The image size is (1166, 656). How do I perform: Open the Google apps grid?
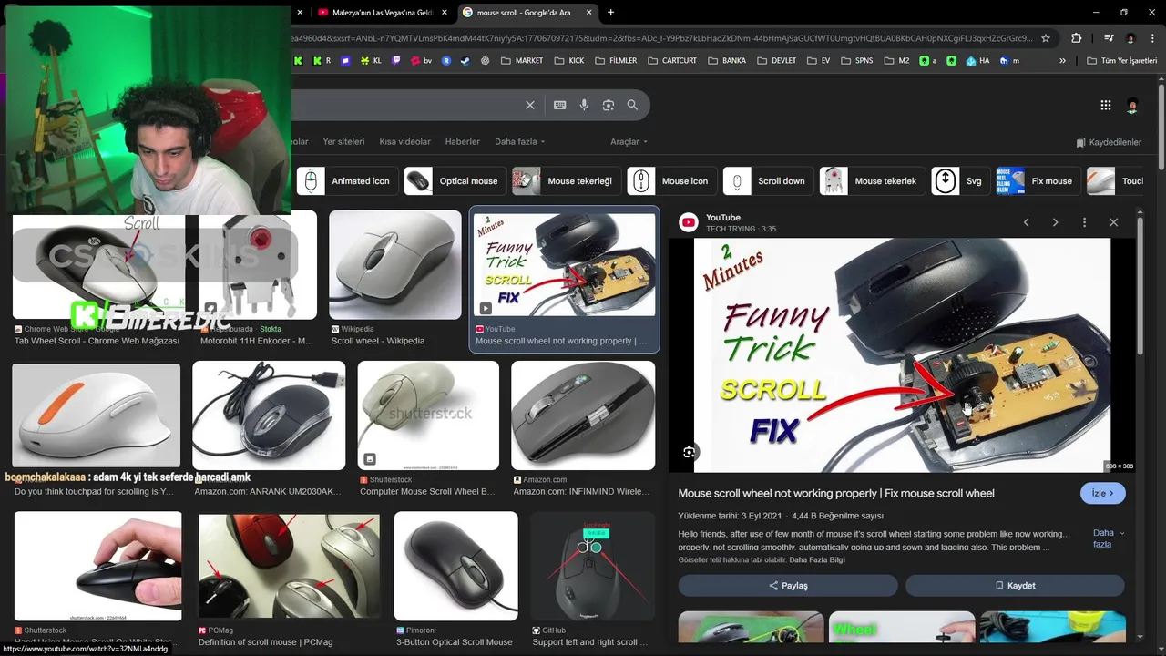tap(1105, 105)
